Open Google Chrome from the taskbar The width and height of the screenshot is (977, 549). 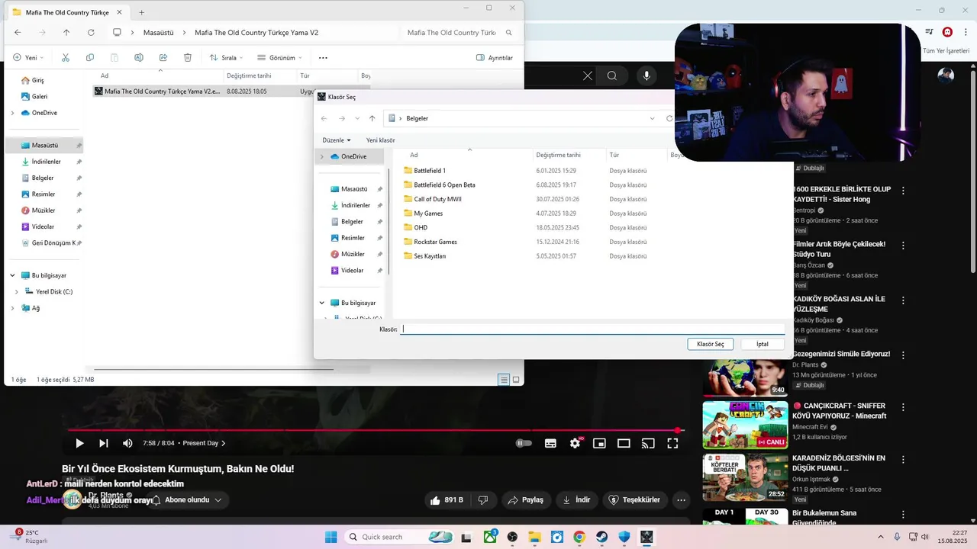579,537
